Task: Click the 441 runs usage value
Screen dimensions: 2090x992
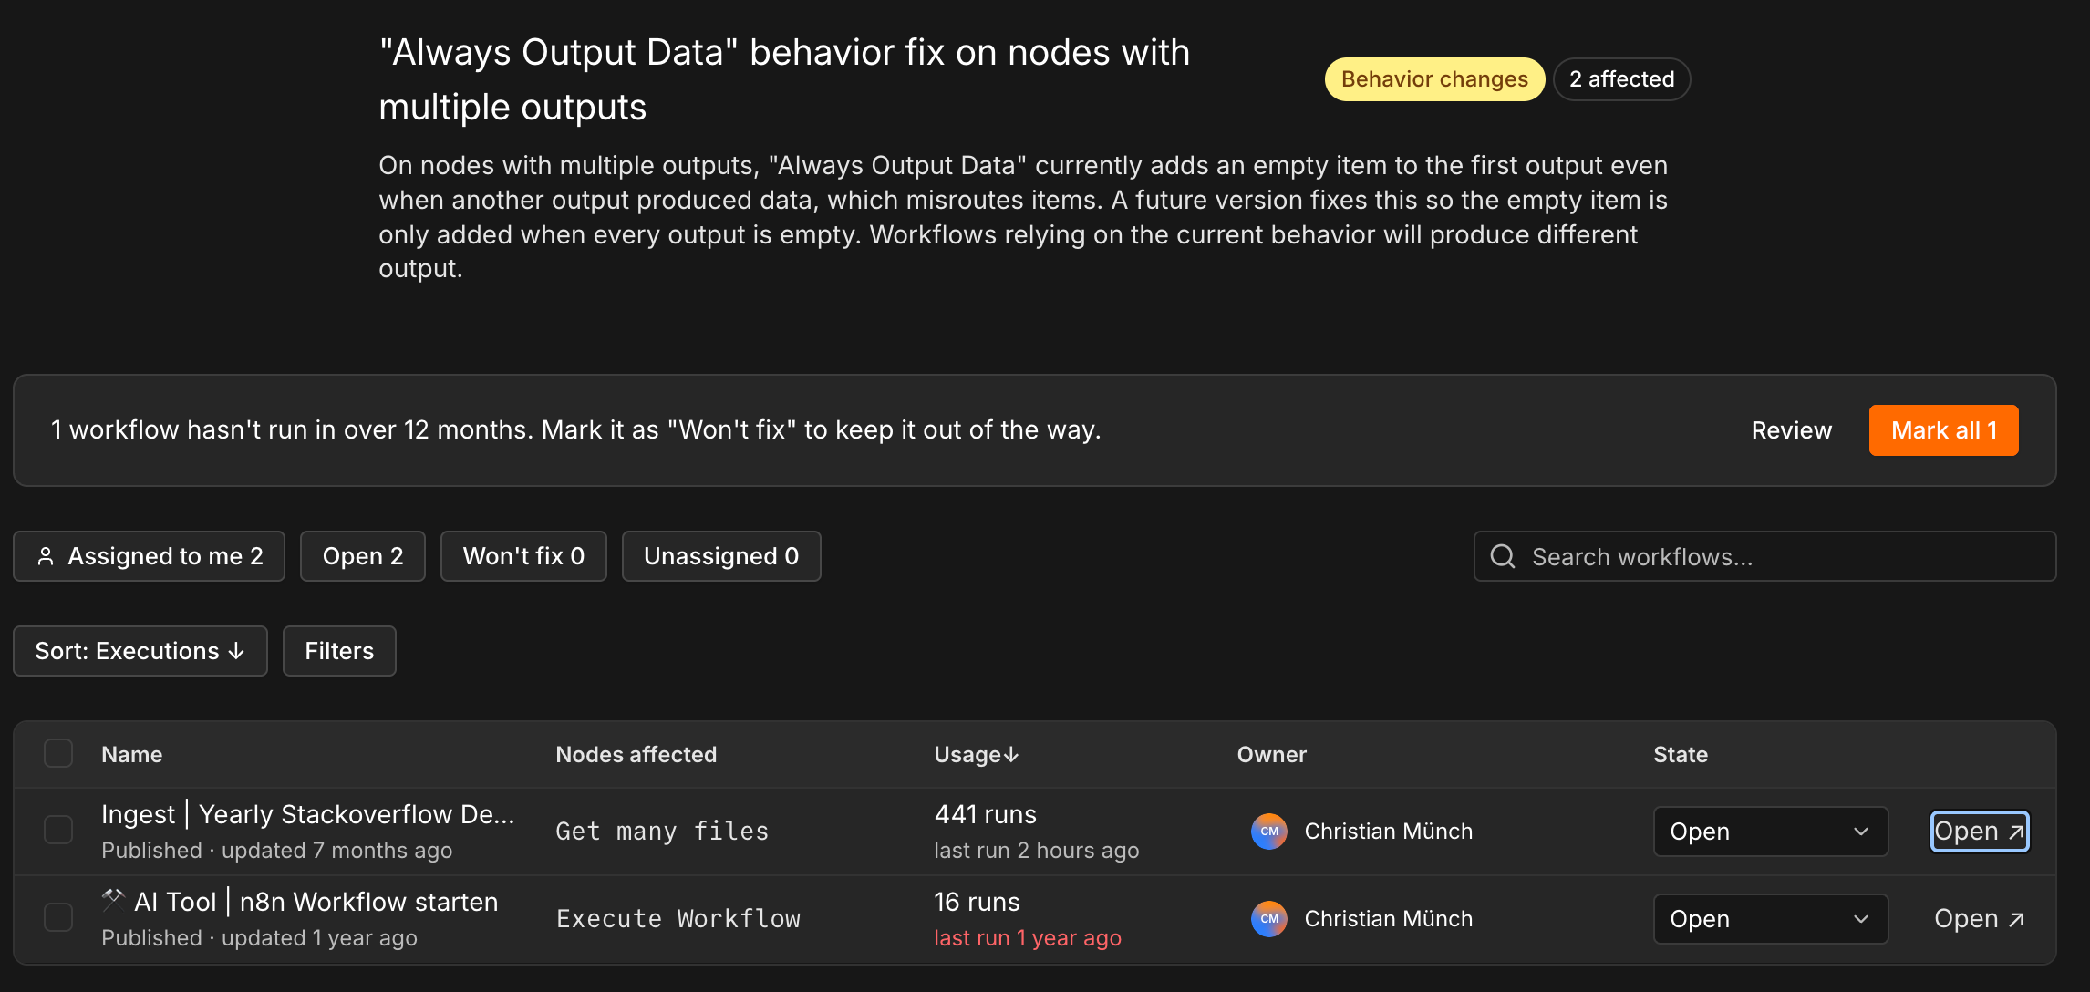Action: pos(986,814)
